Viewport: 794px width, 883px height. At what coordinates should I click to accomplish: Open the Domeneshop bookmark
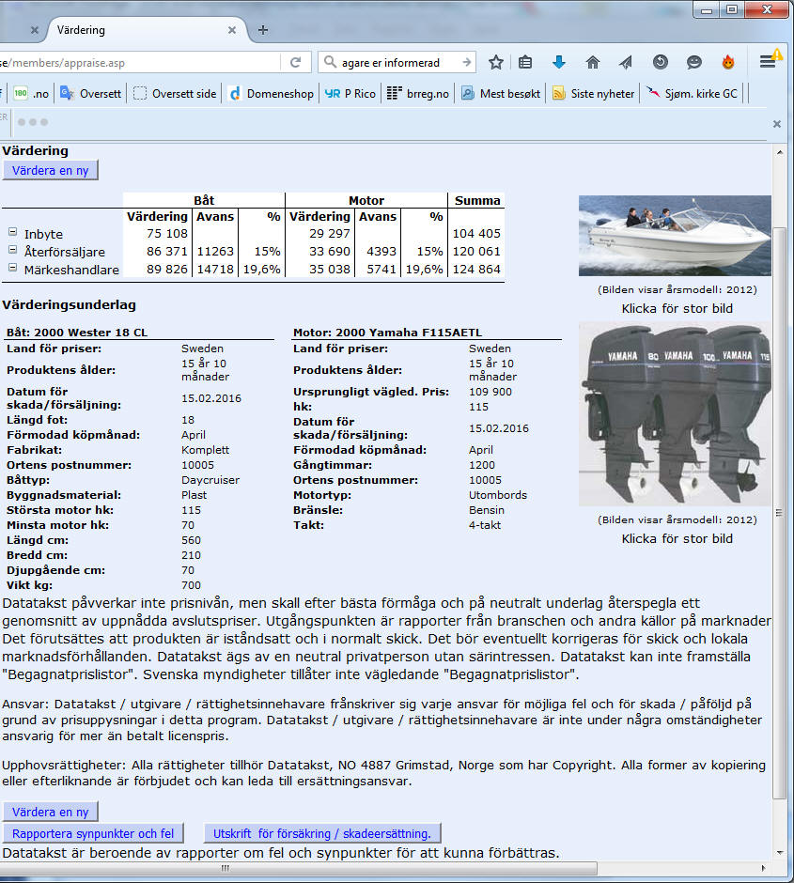click(271, 94)
